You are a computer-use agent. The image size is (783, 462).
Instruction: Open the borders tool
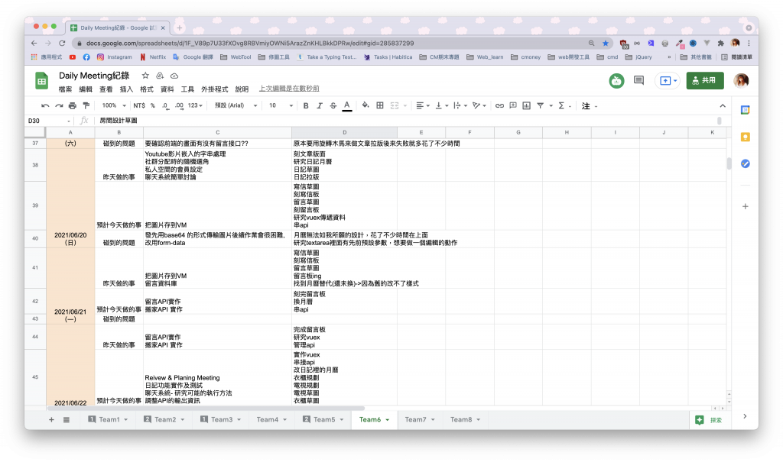click(380, 106)
